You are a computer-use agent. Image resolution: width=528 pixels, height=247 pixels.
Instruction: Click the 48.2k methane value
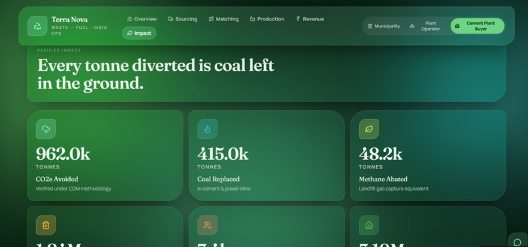(381, 154)
